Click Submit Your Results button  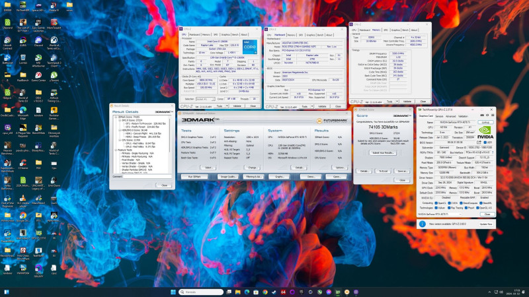click(x=383, y=152)
